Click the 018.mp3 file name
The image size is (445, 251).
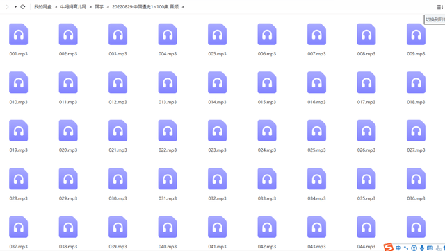coord(416,102)
